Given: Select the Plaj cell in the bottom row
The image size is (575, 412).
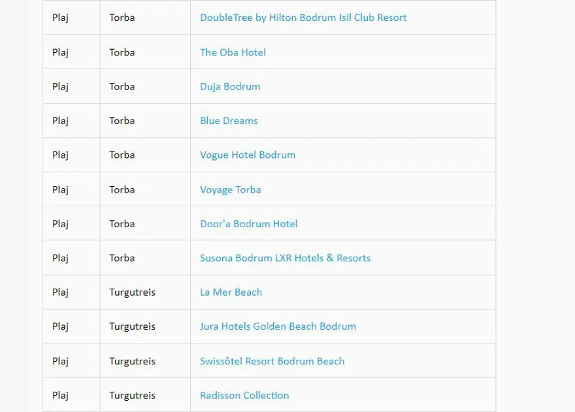Looking at the screenshot, I should [x=60, y=395].
